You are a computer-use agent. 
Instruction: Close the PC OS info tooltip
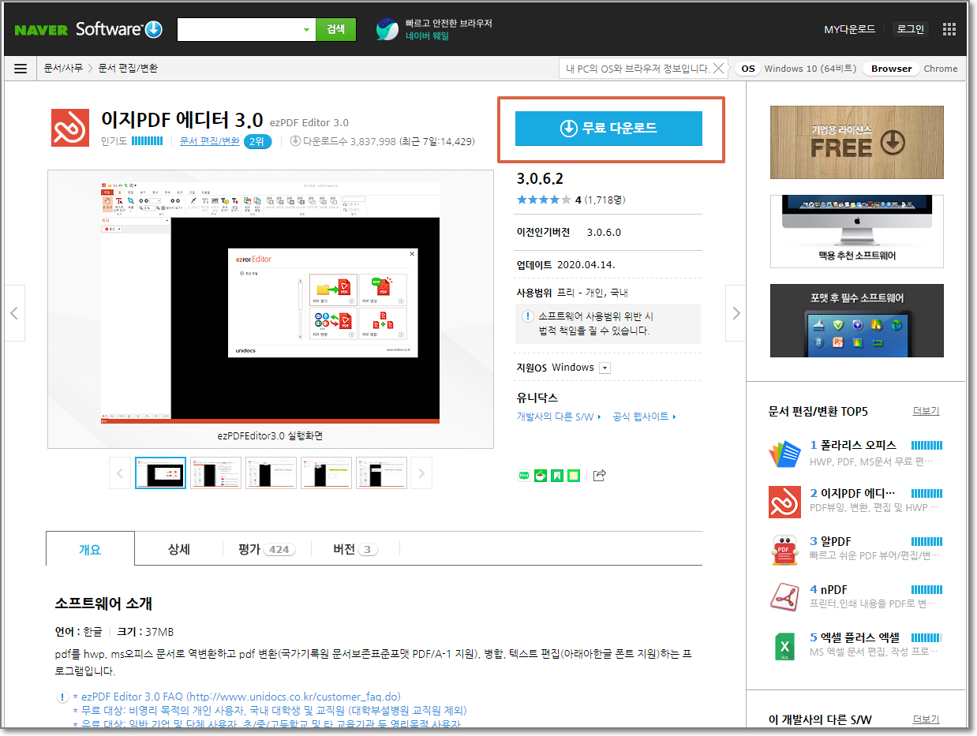pyautogui.click(x=717, y=69)
